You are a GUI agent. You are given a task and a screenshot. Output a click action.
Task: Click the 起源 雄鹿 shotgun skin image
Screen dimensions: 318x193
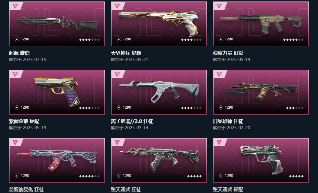(57, 24)
